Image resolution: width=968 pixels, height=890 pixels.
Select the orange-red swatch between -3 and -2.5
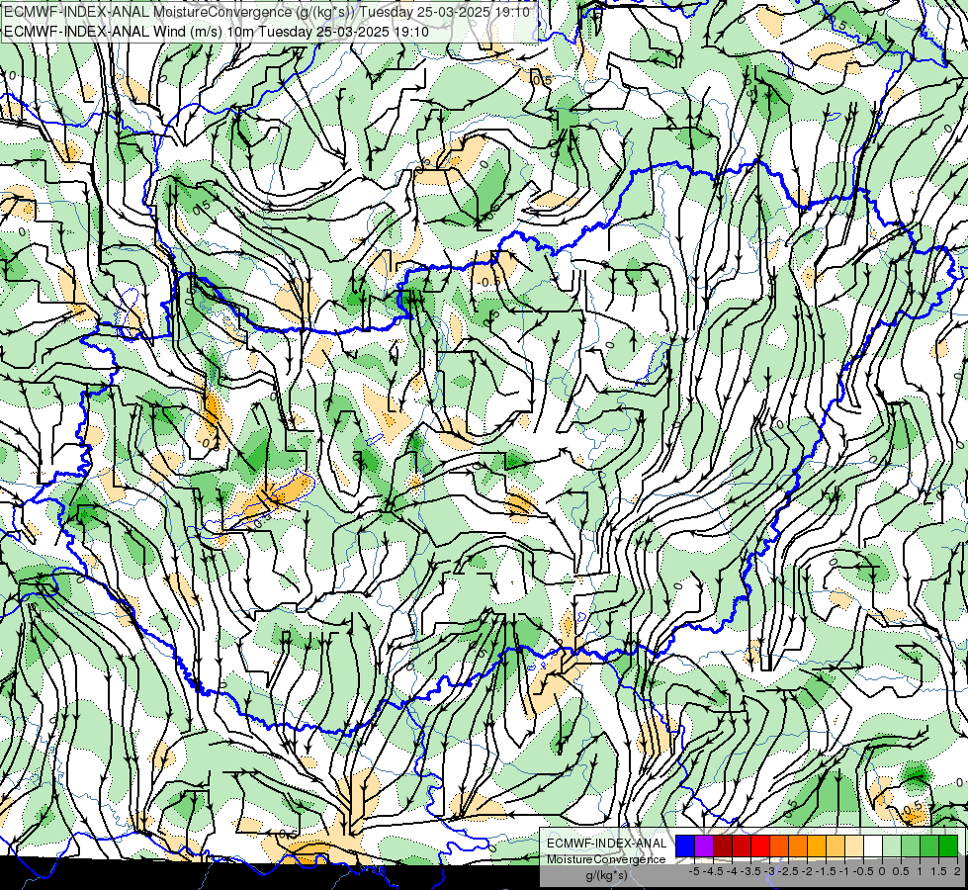[779, 846]
